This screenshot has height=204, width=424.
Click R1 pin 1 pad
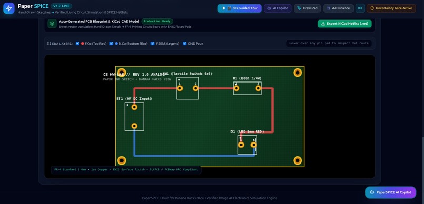point(236,88)
